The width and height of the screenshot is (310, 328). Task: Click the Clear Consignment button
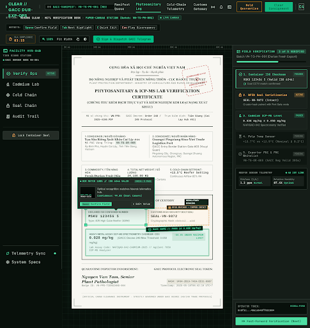pos(279,7)
